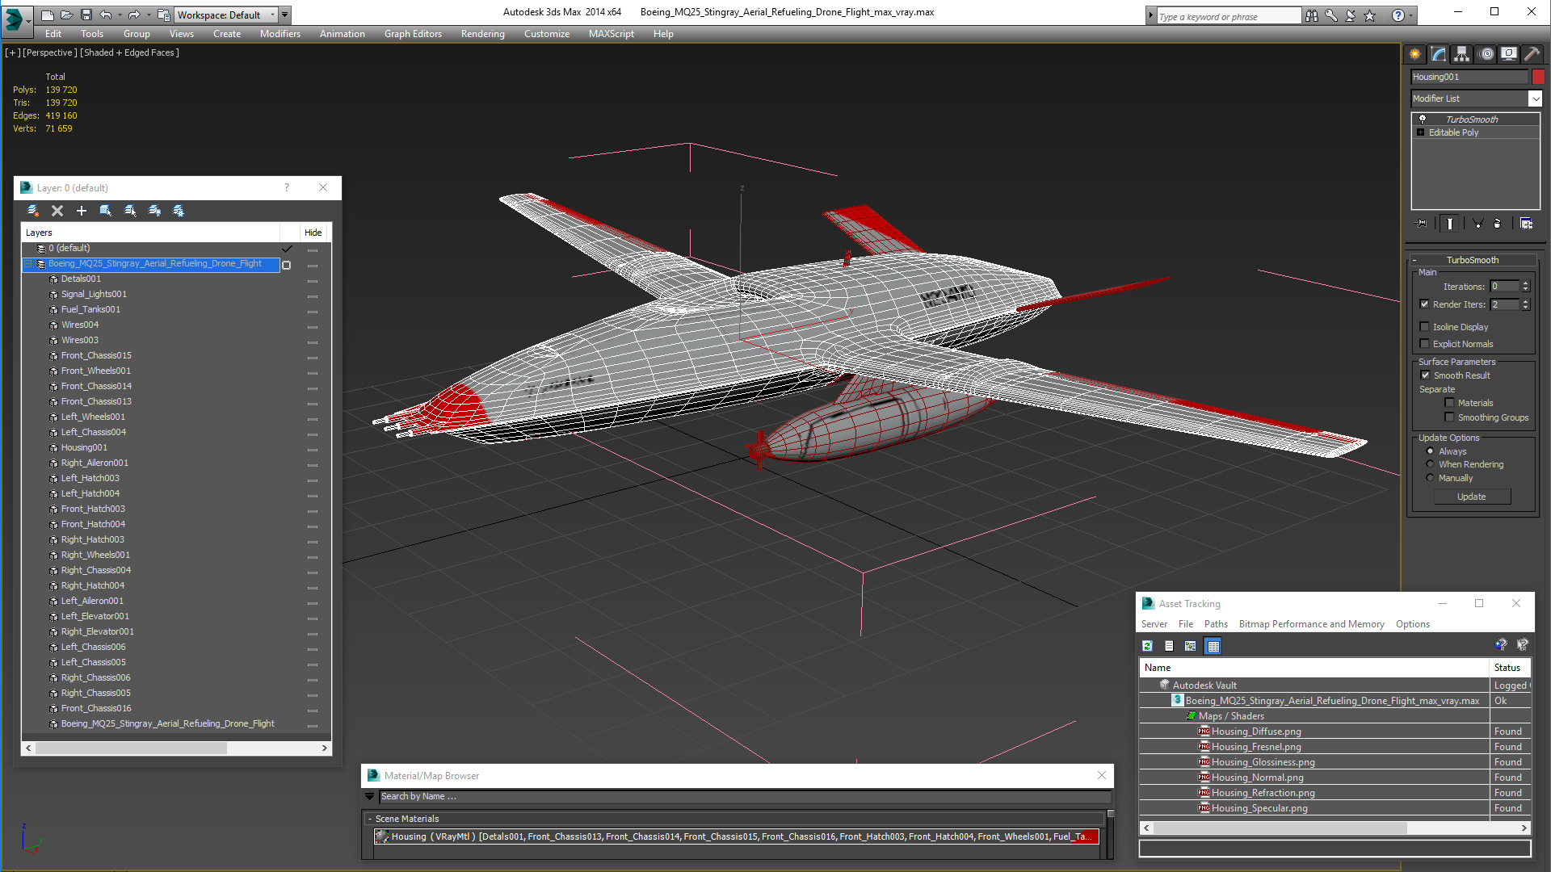The width and height of the screenshot is (1551, 872).
Task: Click the Open File folder icon
Action: (67, 15)
